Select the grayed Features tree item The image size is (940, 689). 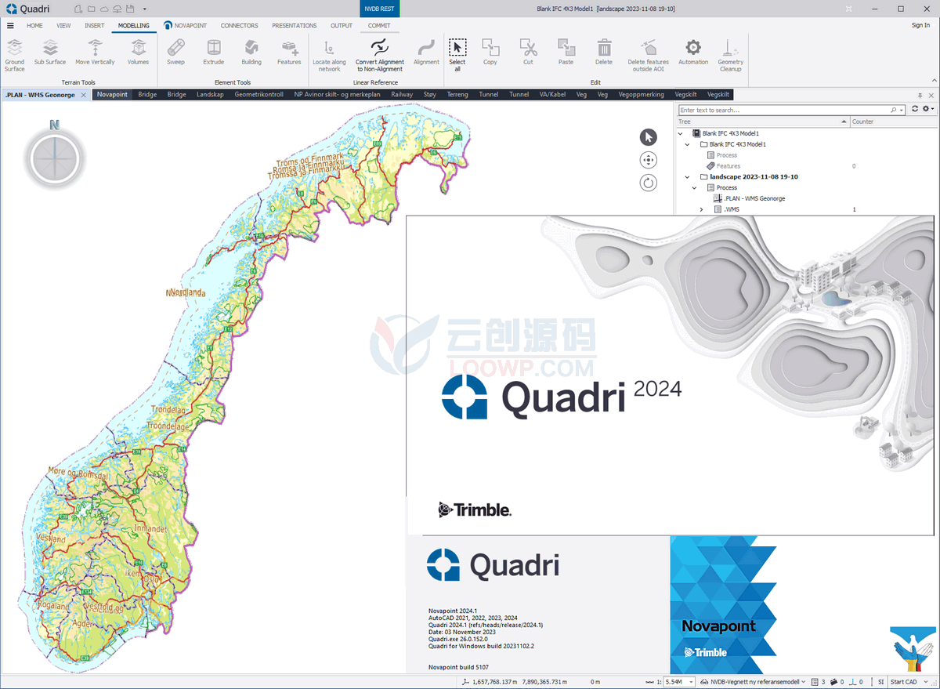click(728, 166)
